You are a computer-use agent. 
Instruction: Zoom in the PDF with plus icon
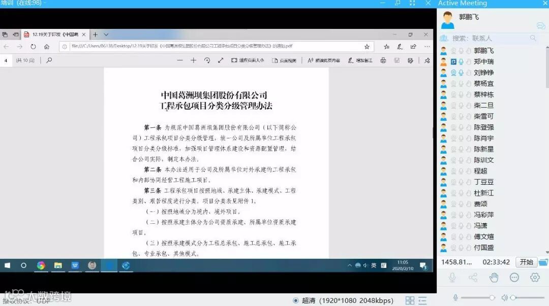point(193,60)
